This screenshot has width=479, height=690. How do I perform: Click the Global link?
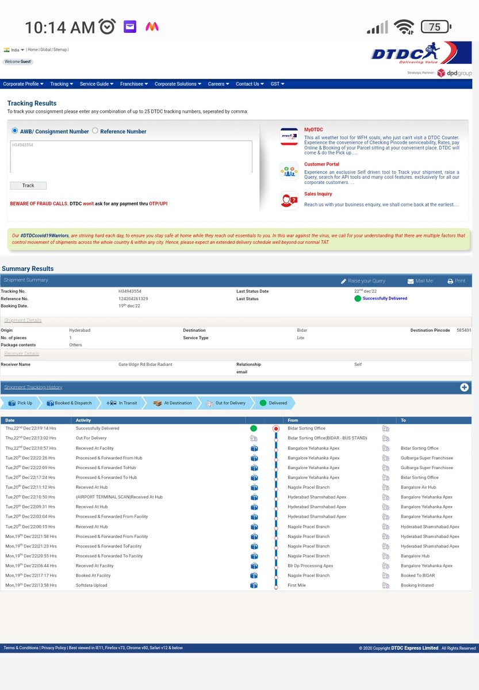pyautogui.click(x=45, y=50)
